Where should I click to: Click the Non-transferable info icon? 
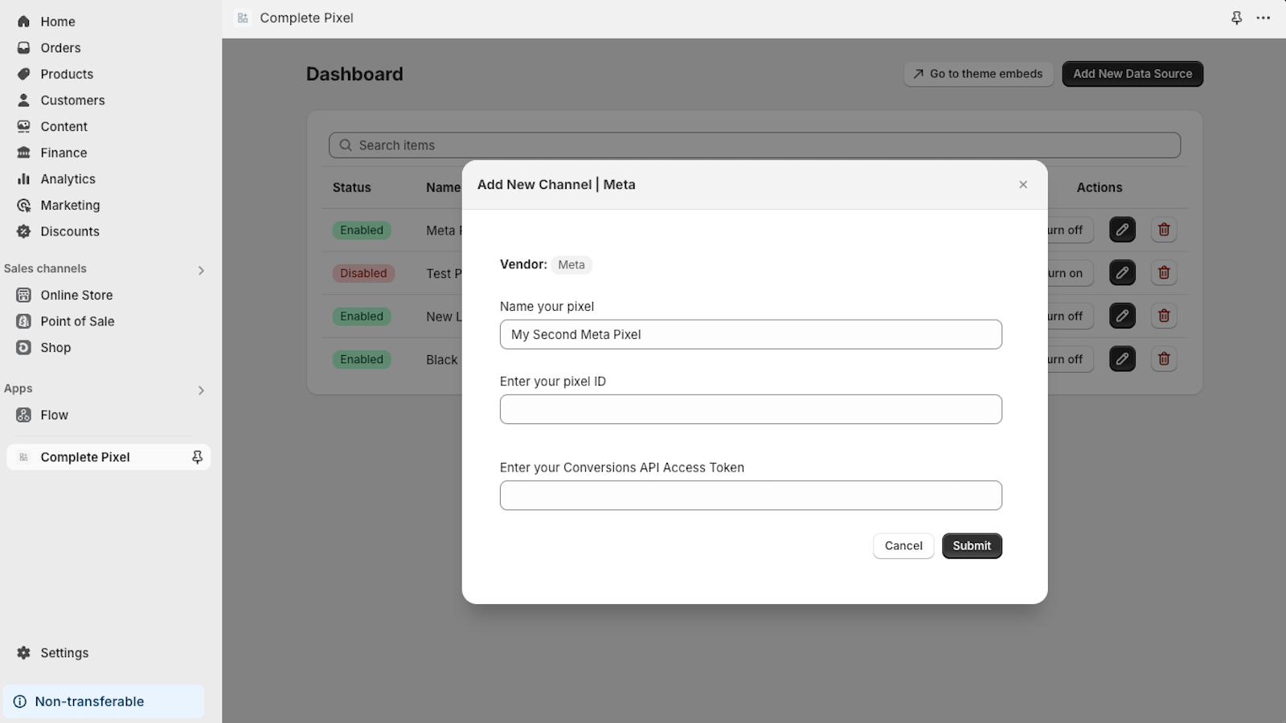click(23, 701)
